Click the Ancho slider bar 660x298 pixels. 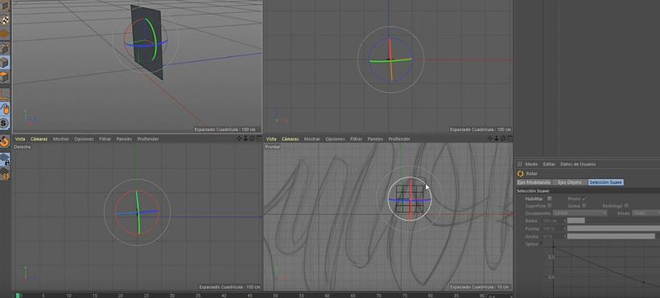[x=613, y=237]
